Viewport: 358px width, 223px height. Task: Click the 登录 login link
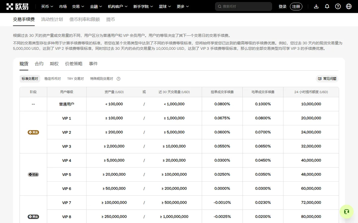click(x=283, y=6)
